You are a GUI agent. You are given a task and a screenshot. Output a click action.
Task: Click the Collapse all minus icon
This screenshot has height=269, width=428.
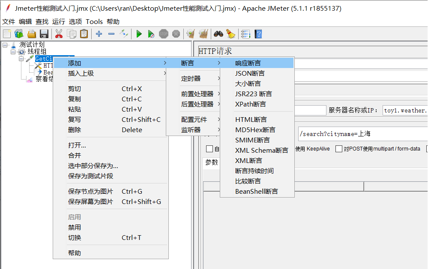pyautogui.click(x=111, y=34)
